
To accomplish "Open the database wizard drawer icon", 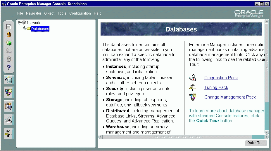I will [x=8, y=80].
